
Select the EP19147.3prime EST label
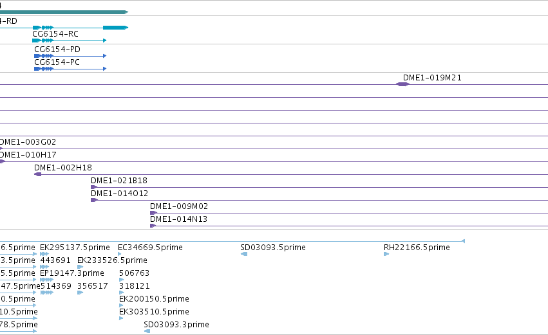pos(72,273)
